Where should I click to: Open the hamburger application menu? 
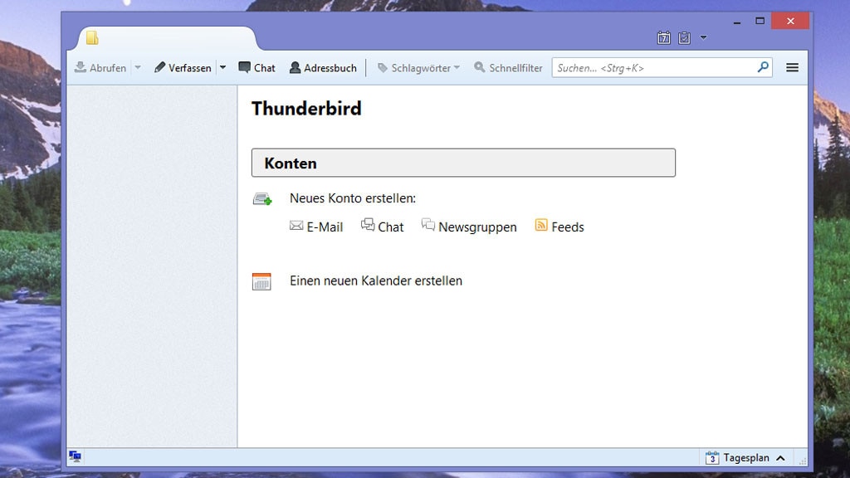792,67
